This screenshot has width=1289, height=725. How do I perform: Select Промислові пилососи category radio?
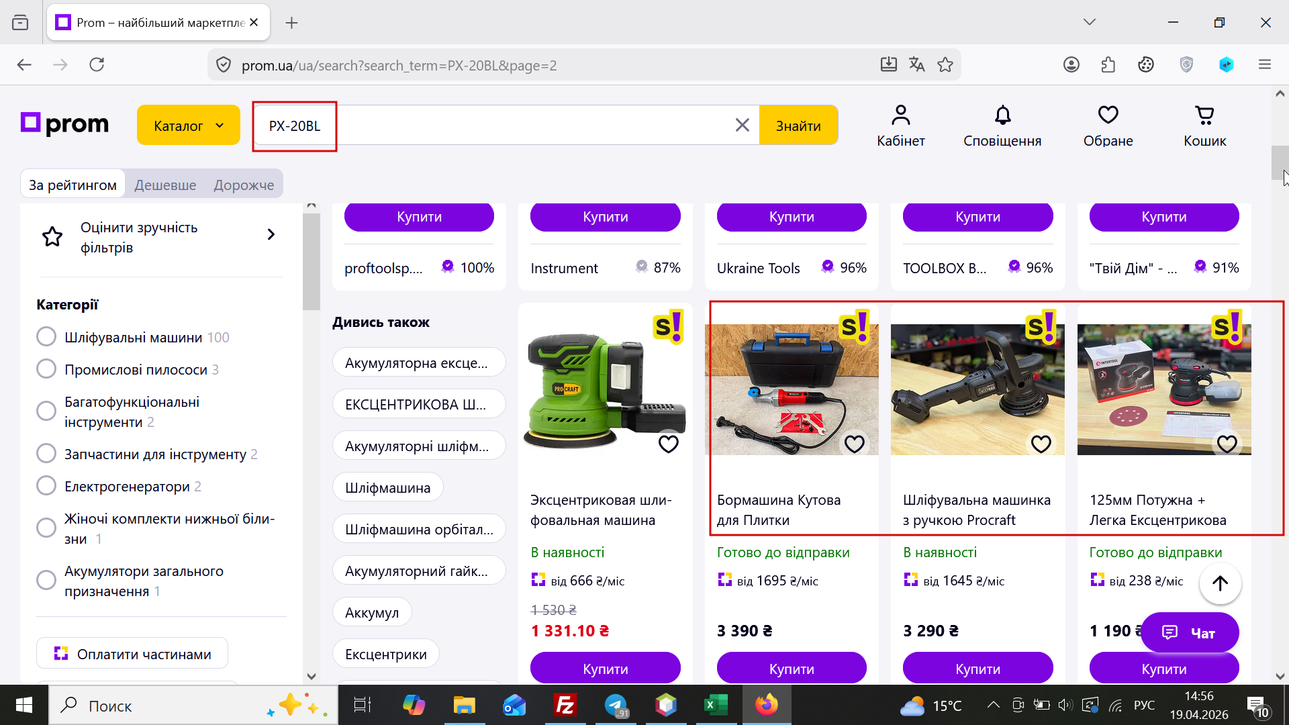(x=46, y=369)
